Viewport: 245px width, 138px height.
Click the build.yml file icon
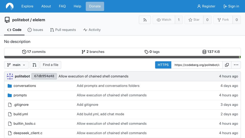[x=10, y=114]
